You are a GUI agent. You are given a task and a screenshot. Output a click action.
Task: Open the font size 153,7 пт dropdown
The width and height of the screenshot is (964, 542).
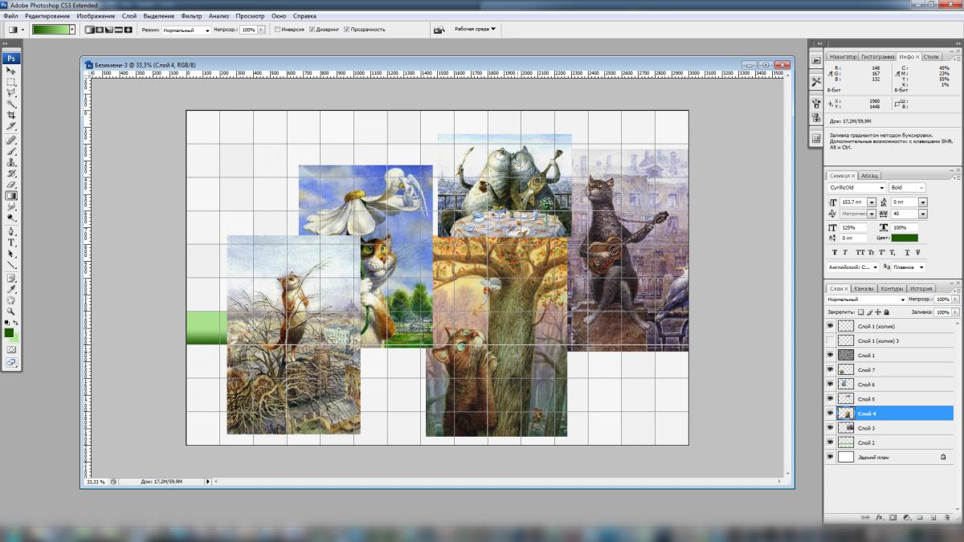pyautogui.click(x=872, y=202)
